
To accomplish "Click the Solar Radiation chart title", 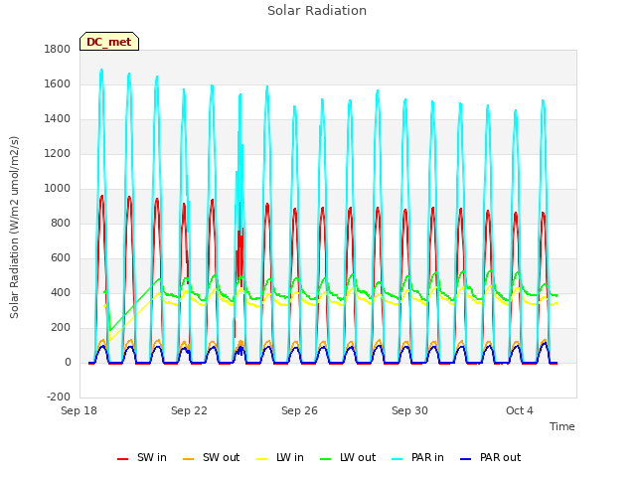I will 317,11.
